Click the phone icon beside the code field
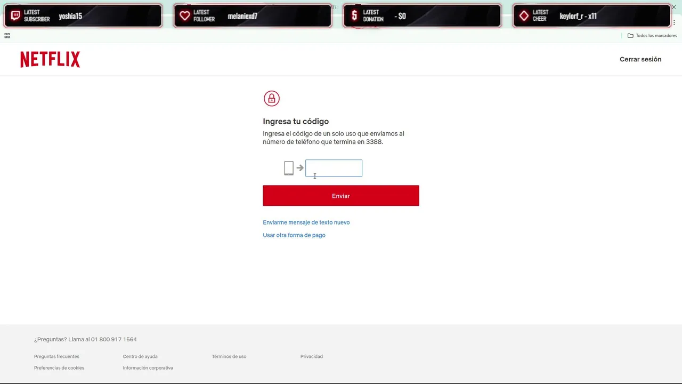This screenshot has width=682, height=384. click(x=289, y=168)
